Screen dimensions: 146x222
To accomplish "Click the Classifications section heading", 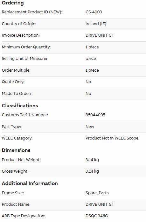I will 20,106.
